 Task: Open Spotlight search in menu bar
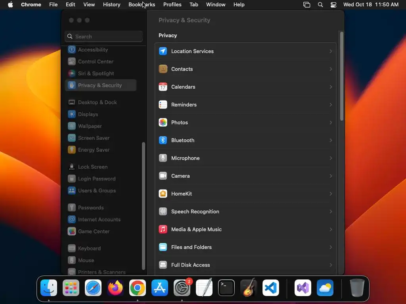(x=320, y=5)
